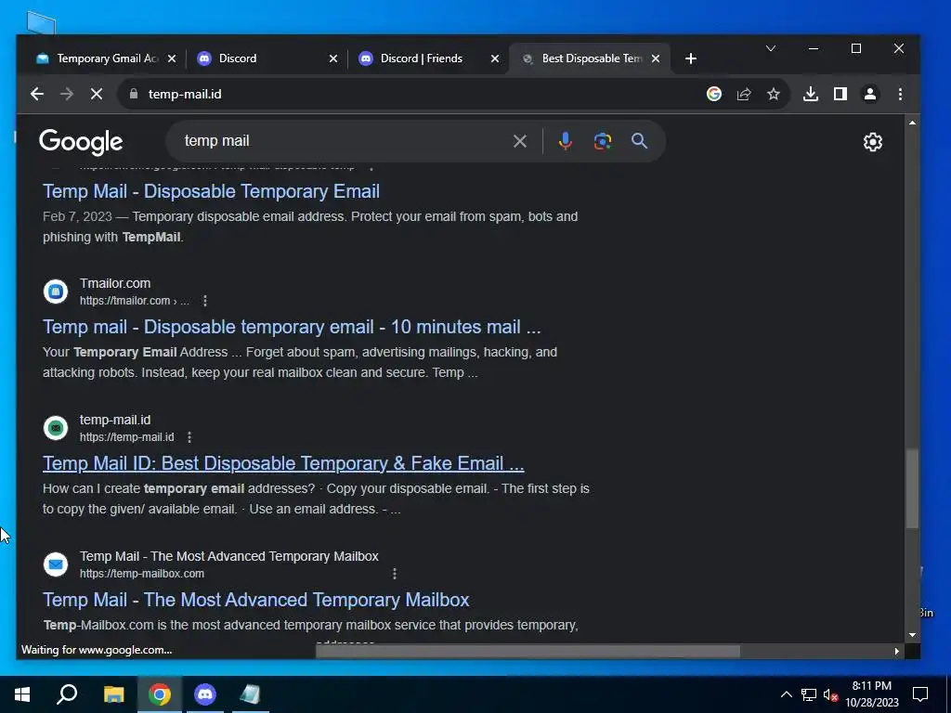The width and height of the screenshot is (951, 713).
Task: Open more options for the temp-mailbox.com result
Action: tap(395, 574)
